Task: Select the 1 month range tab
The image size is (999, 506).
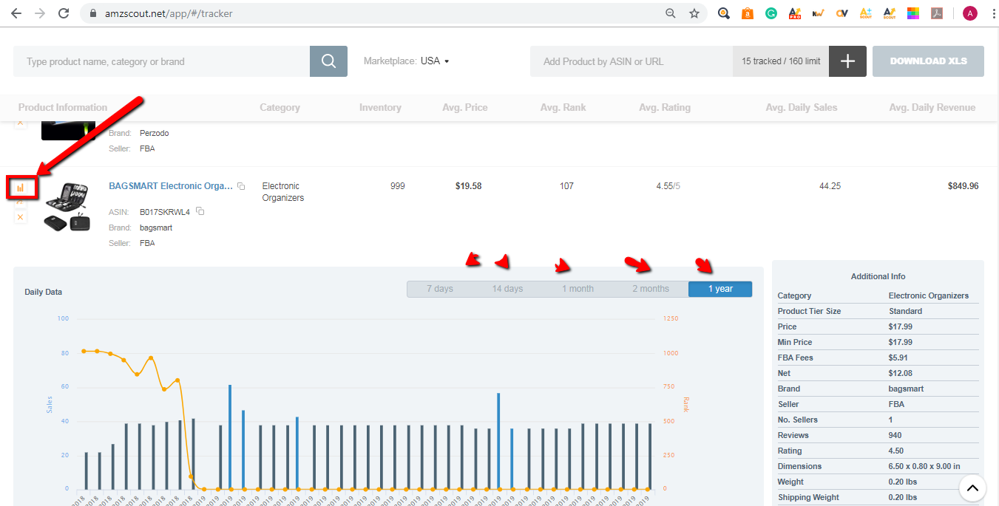Action: 578,289
